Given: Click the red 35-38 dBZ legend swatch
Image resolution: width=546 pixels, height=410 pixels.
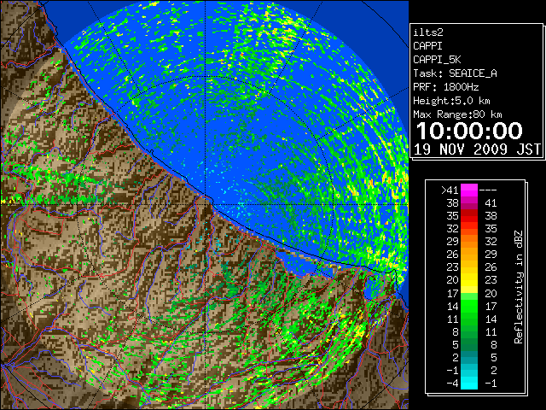Looking at the screenshot, I should (469, 216).
